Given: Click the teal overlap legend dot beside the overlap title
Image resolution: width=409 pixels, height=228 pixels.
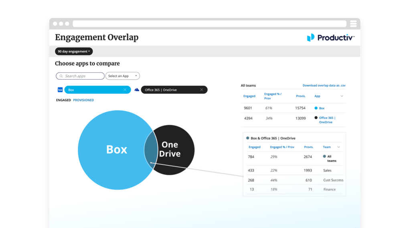Looking at the screenshot, I should (247, 138).
